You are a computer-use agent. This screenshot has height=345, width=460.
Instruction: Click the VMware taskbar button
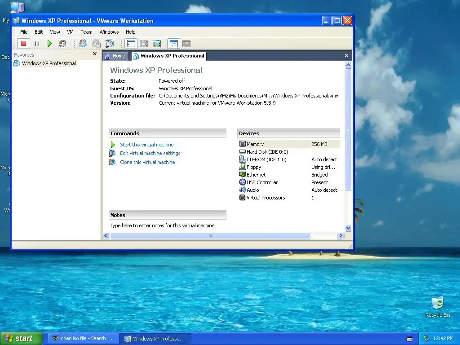pos(156,339)
